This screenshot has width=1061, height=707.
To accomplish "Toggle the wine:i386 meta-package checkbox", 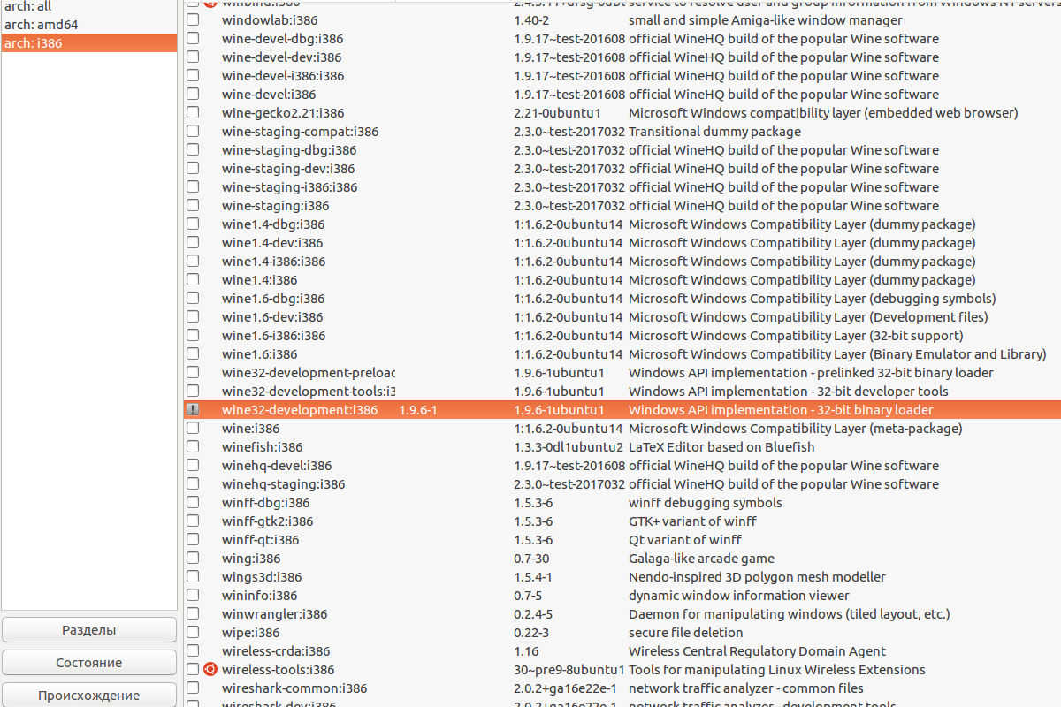I will tap(193, 428).
